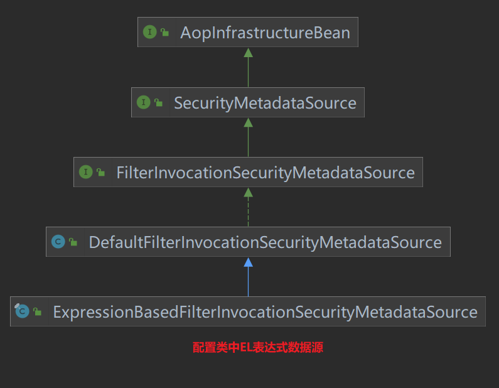Viewport: 499px width, 388px height.
Task: Click the class icon beside ExpressionBasedFilterInvocationSecurityMetadataSource
Action: (x=23, y=311)
